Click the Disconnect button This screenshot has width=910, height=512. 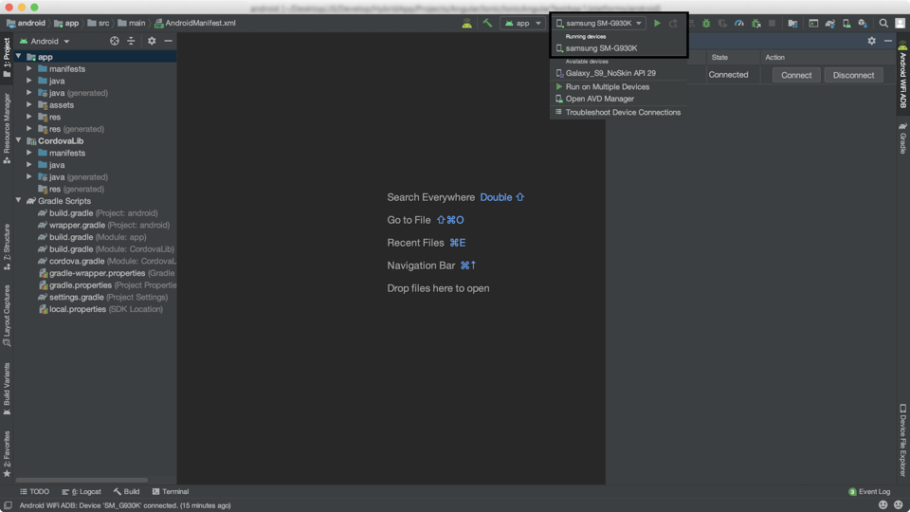[x=853, y=75]
